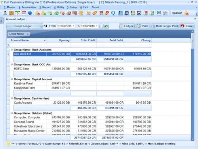Screen dimensions: 198x149
Task: Click coin stack icon with red badge
Action: tap(146, 13)
